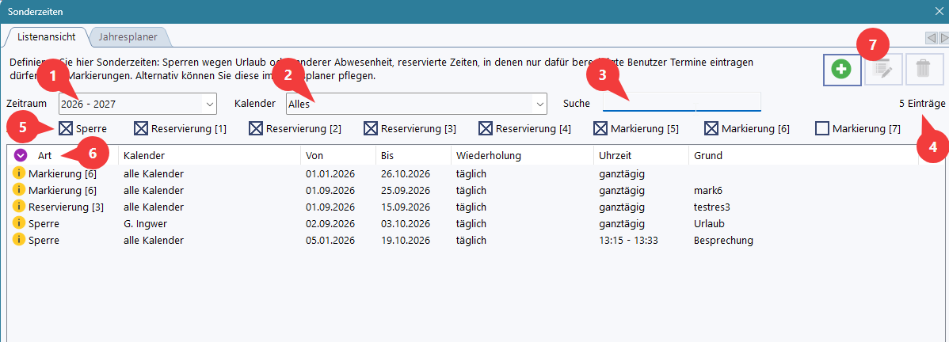This screenshot has width=949, height=342.
Task: Click info icon of row with reason mark6
Action: coord(19,190)
